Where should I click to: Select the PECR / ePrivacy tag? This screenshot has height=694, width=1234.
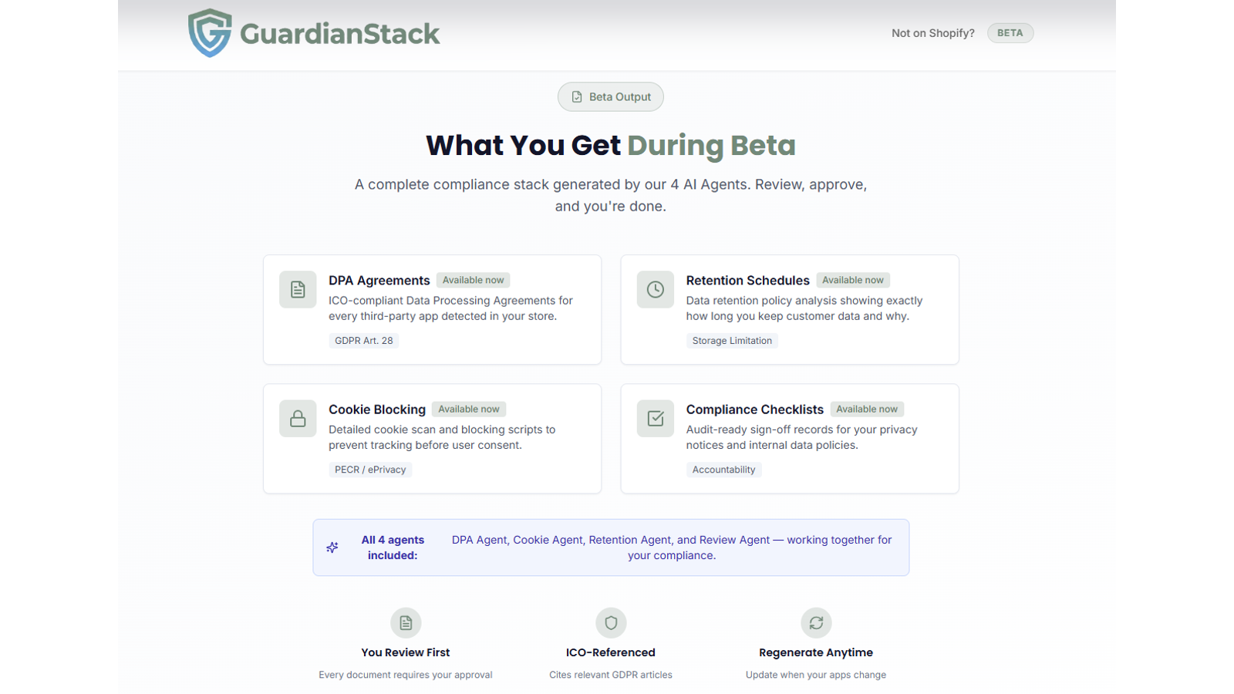(x=370, y=470)
